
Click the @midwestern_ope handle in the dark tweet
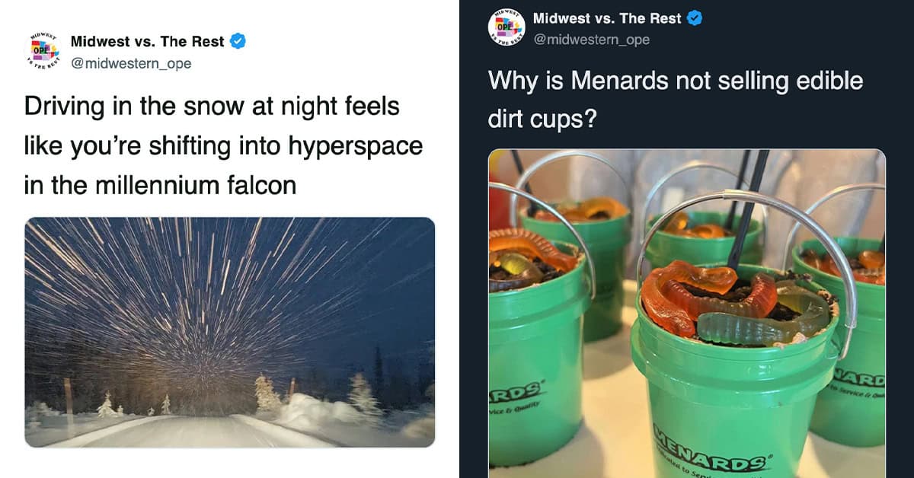(x=591, y=40)
